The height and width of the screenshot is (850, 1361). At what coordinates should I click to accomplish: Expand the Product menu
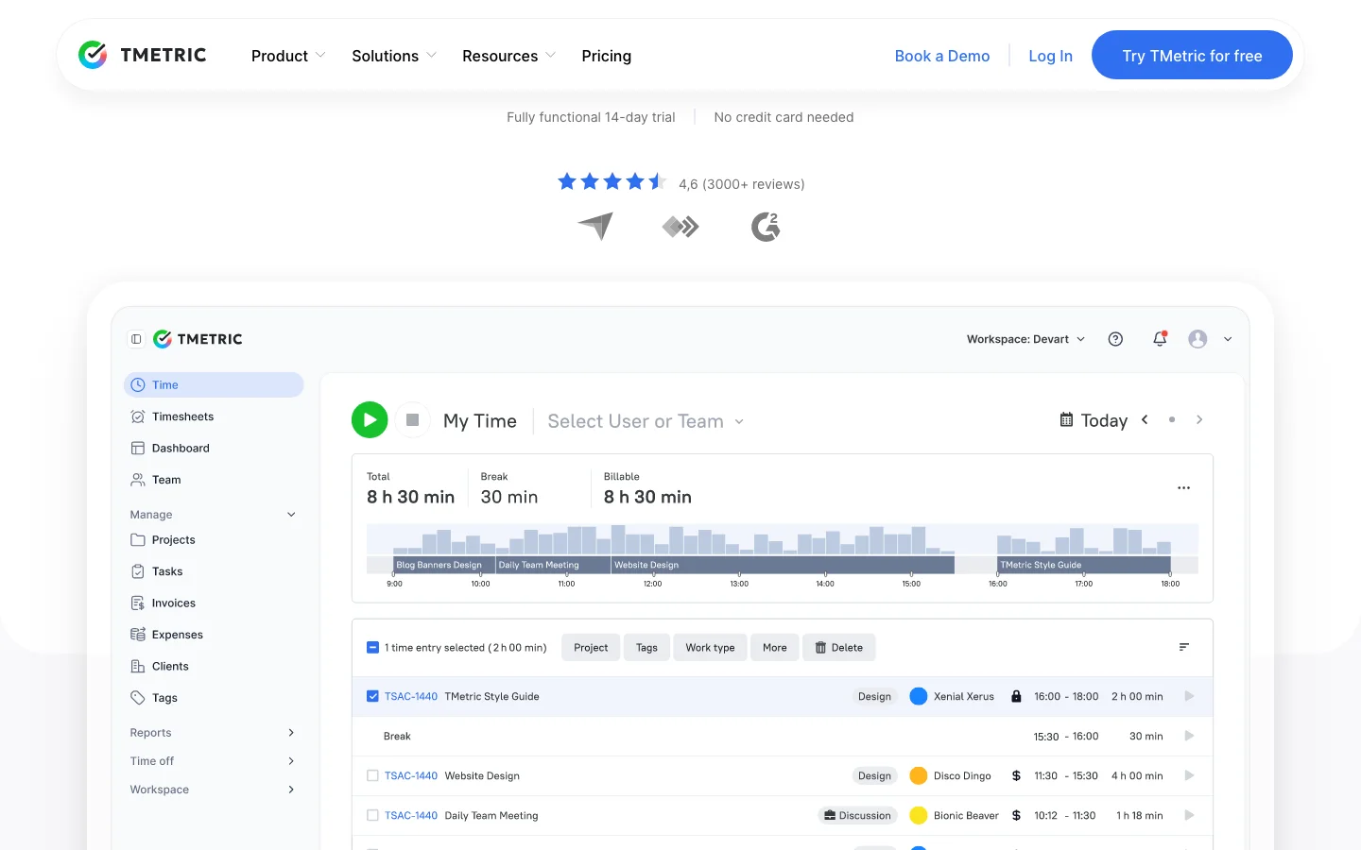288,56
